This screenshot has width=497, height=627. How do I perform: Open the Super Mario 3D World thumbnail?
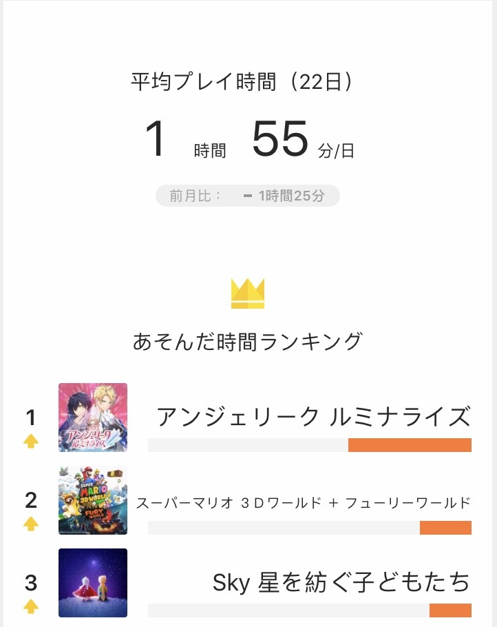tap(93, 500)
